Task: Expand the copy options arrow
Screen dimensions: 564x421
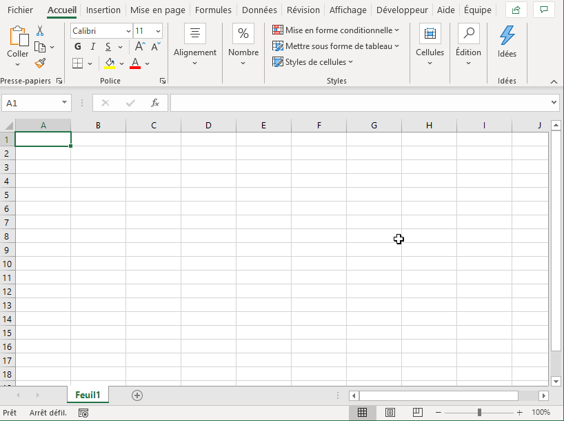Action: [52, 47]
